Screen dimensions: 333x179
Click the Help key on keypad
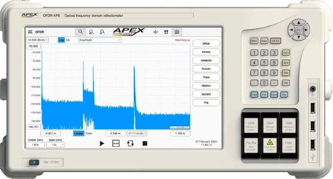tap(286, 83)
